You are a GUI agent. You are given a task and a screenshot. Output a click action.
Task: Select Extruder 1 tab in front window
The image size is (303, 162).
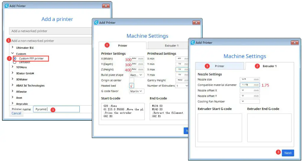270,66
